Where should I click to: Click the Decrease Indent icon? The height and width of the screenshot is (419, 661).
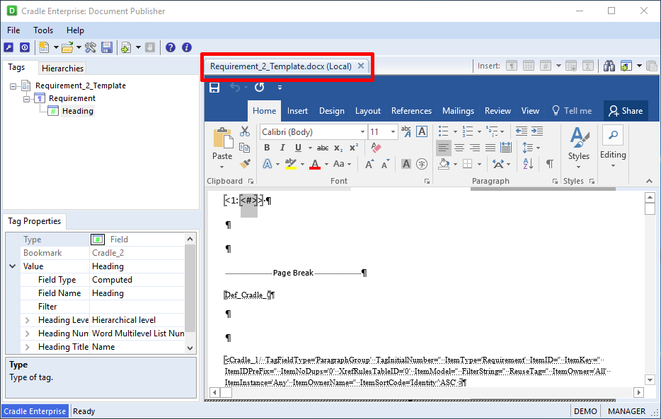522,131
